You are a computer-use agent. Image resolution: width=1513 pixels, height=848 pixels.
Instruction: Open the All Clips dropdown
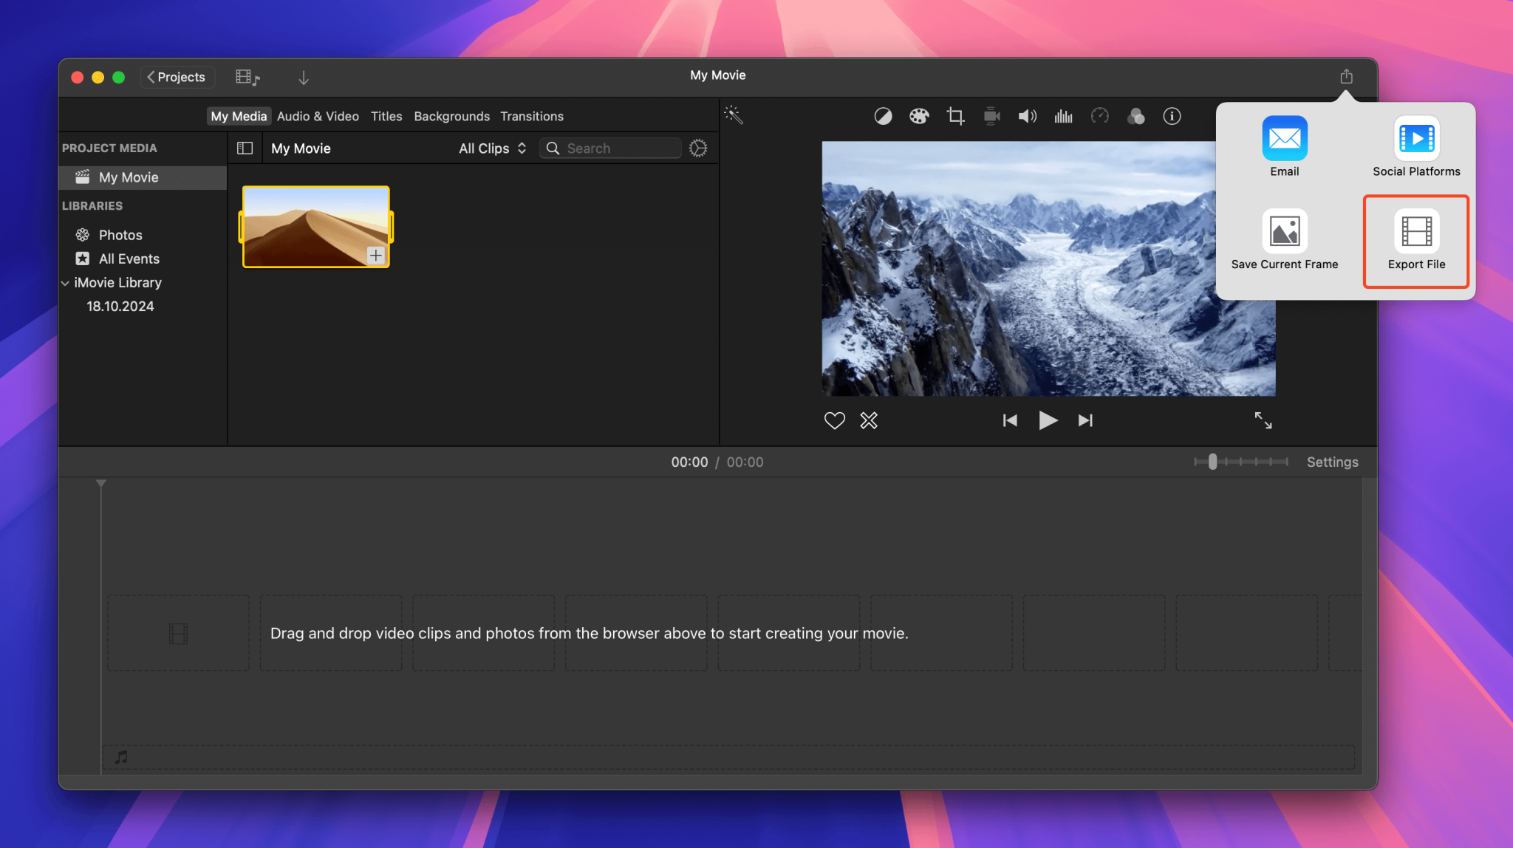491,148
